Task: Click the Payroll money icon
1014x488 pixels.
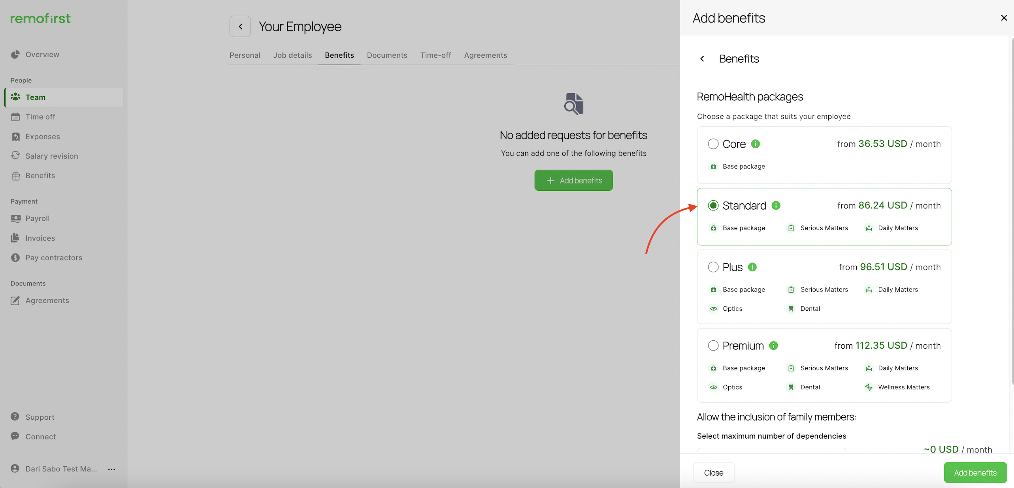Action: coord(15,218)
